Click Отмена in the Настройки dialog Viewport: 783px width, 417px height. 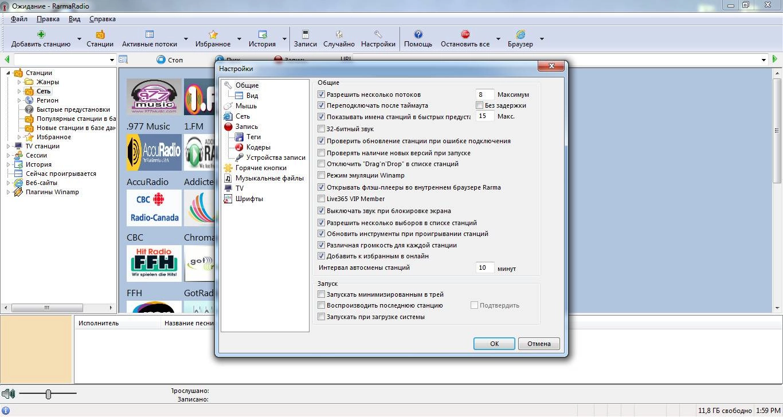(x=539, y=344)
